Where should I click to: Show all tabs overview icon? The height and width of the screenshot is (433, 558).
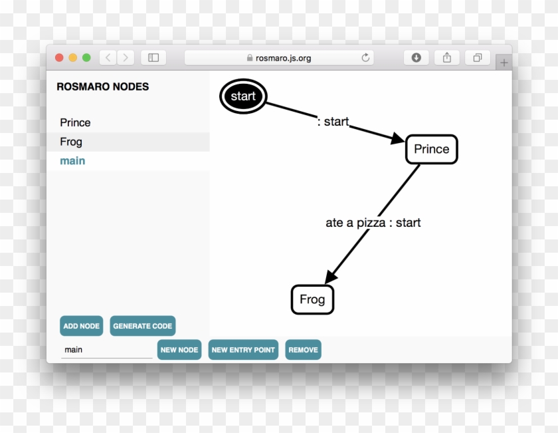click(x=477, y=58)
